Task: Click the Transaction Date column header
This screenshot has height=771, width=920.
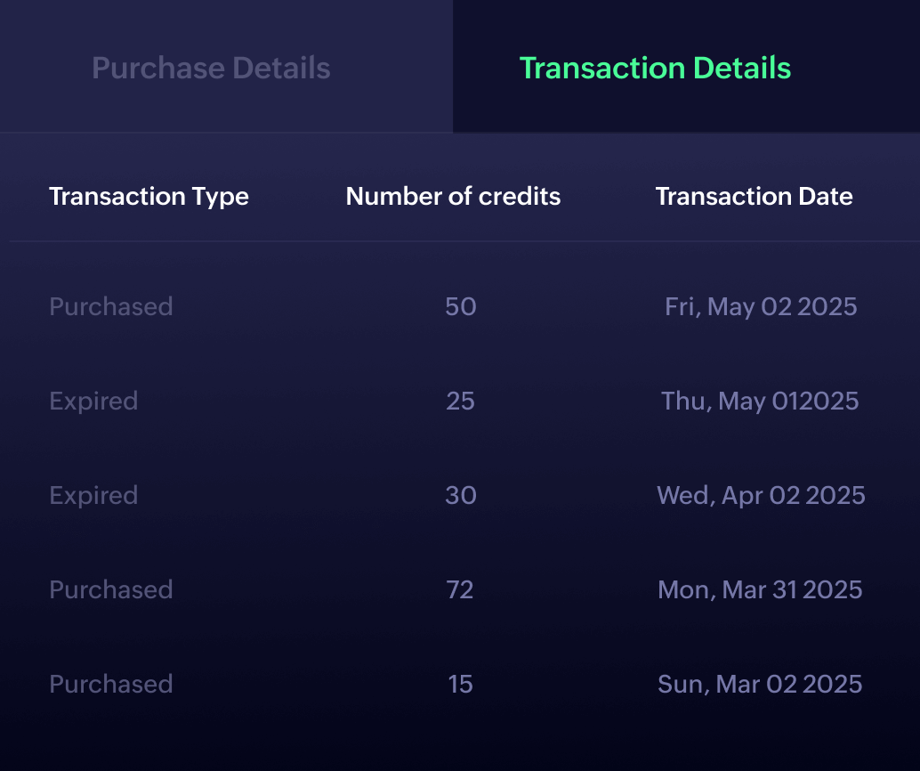Action: 754,197
